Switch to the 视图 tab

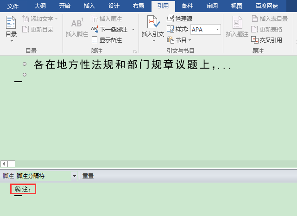[237, 6]
